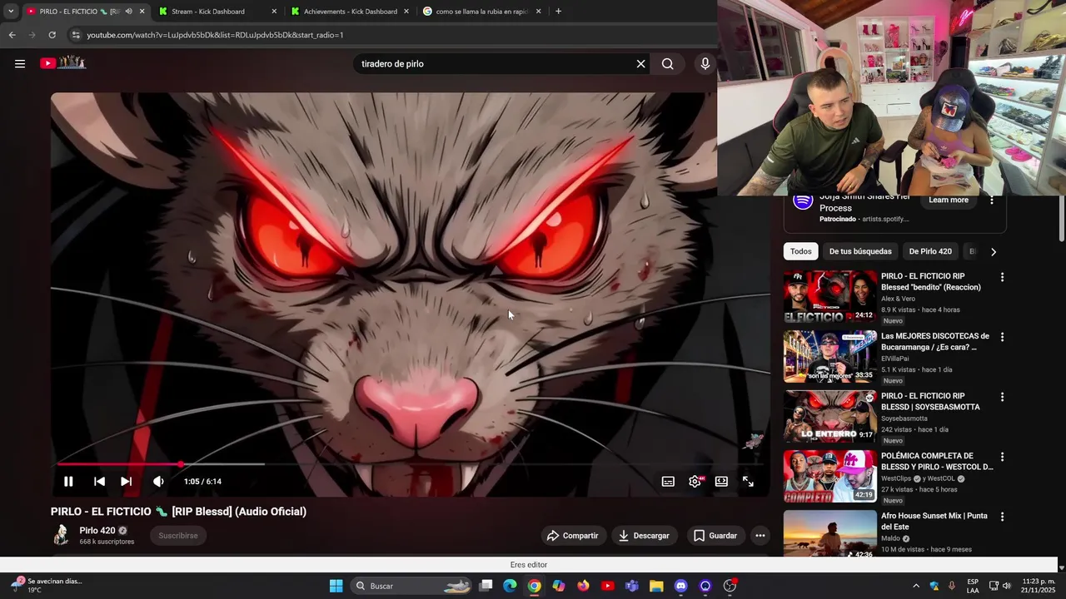Image resolution: width=1066 pixels, height=599 pixels.
Task: Show more chips with the right chevron
Action: (x=993, y=252)
